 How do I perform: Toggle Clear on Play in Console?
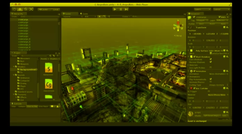[32, 107]
